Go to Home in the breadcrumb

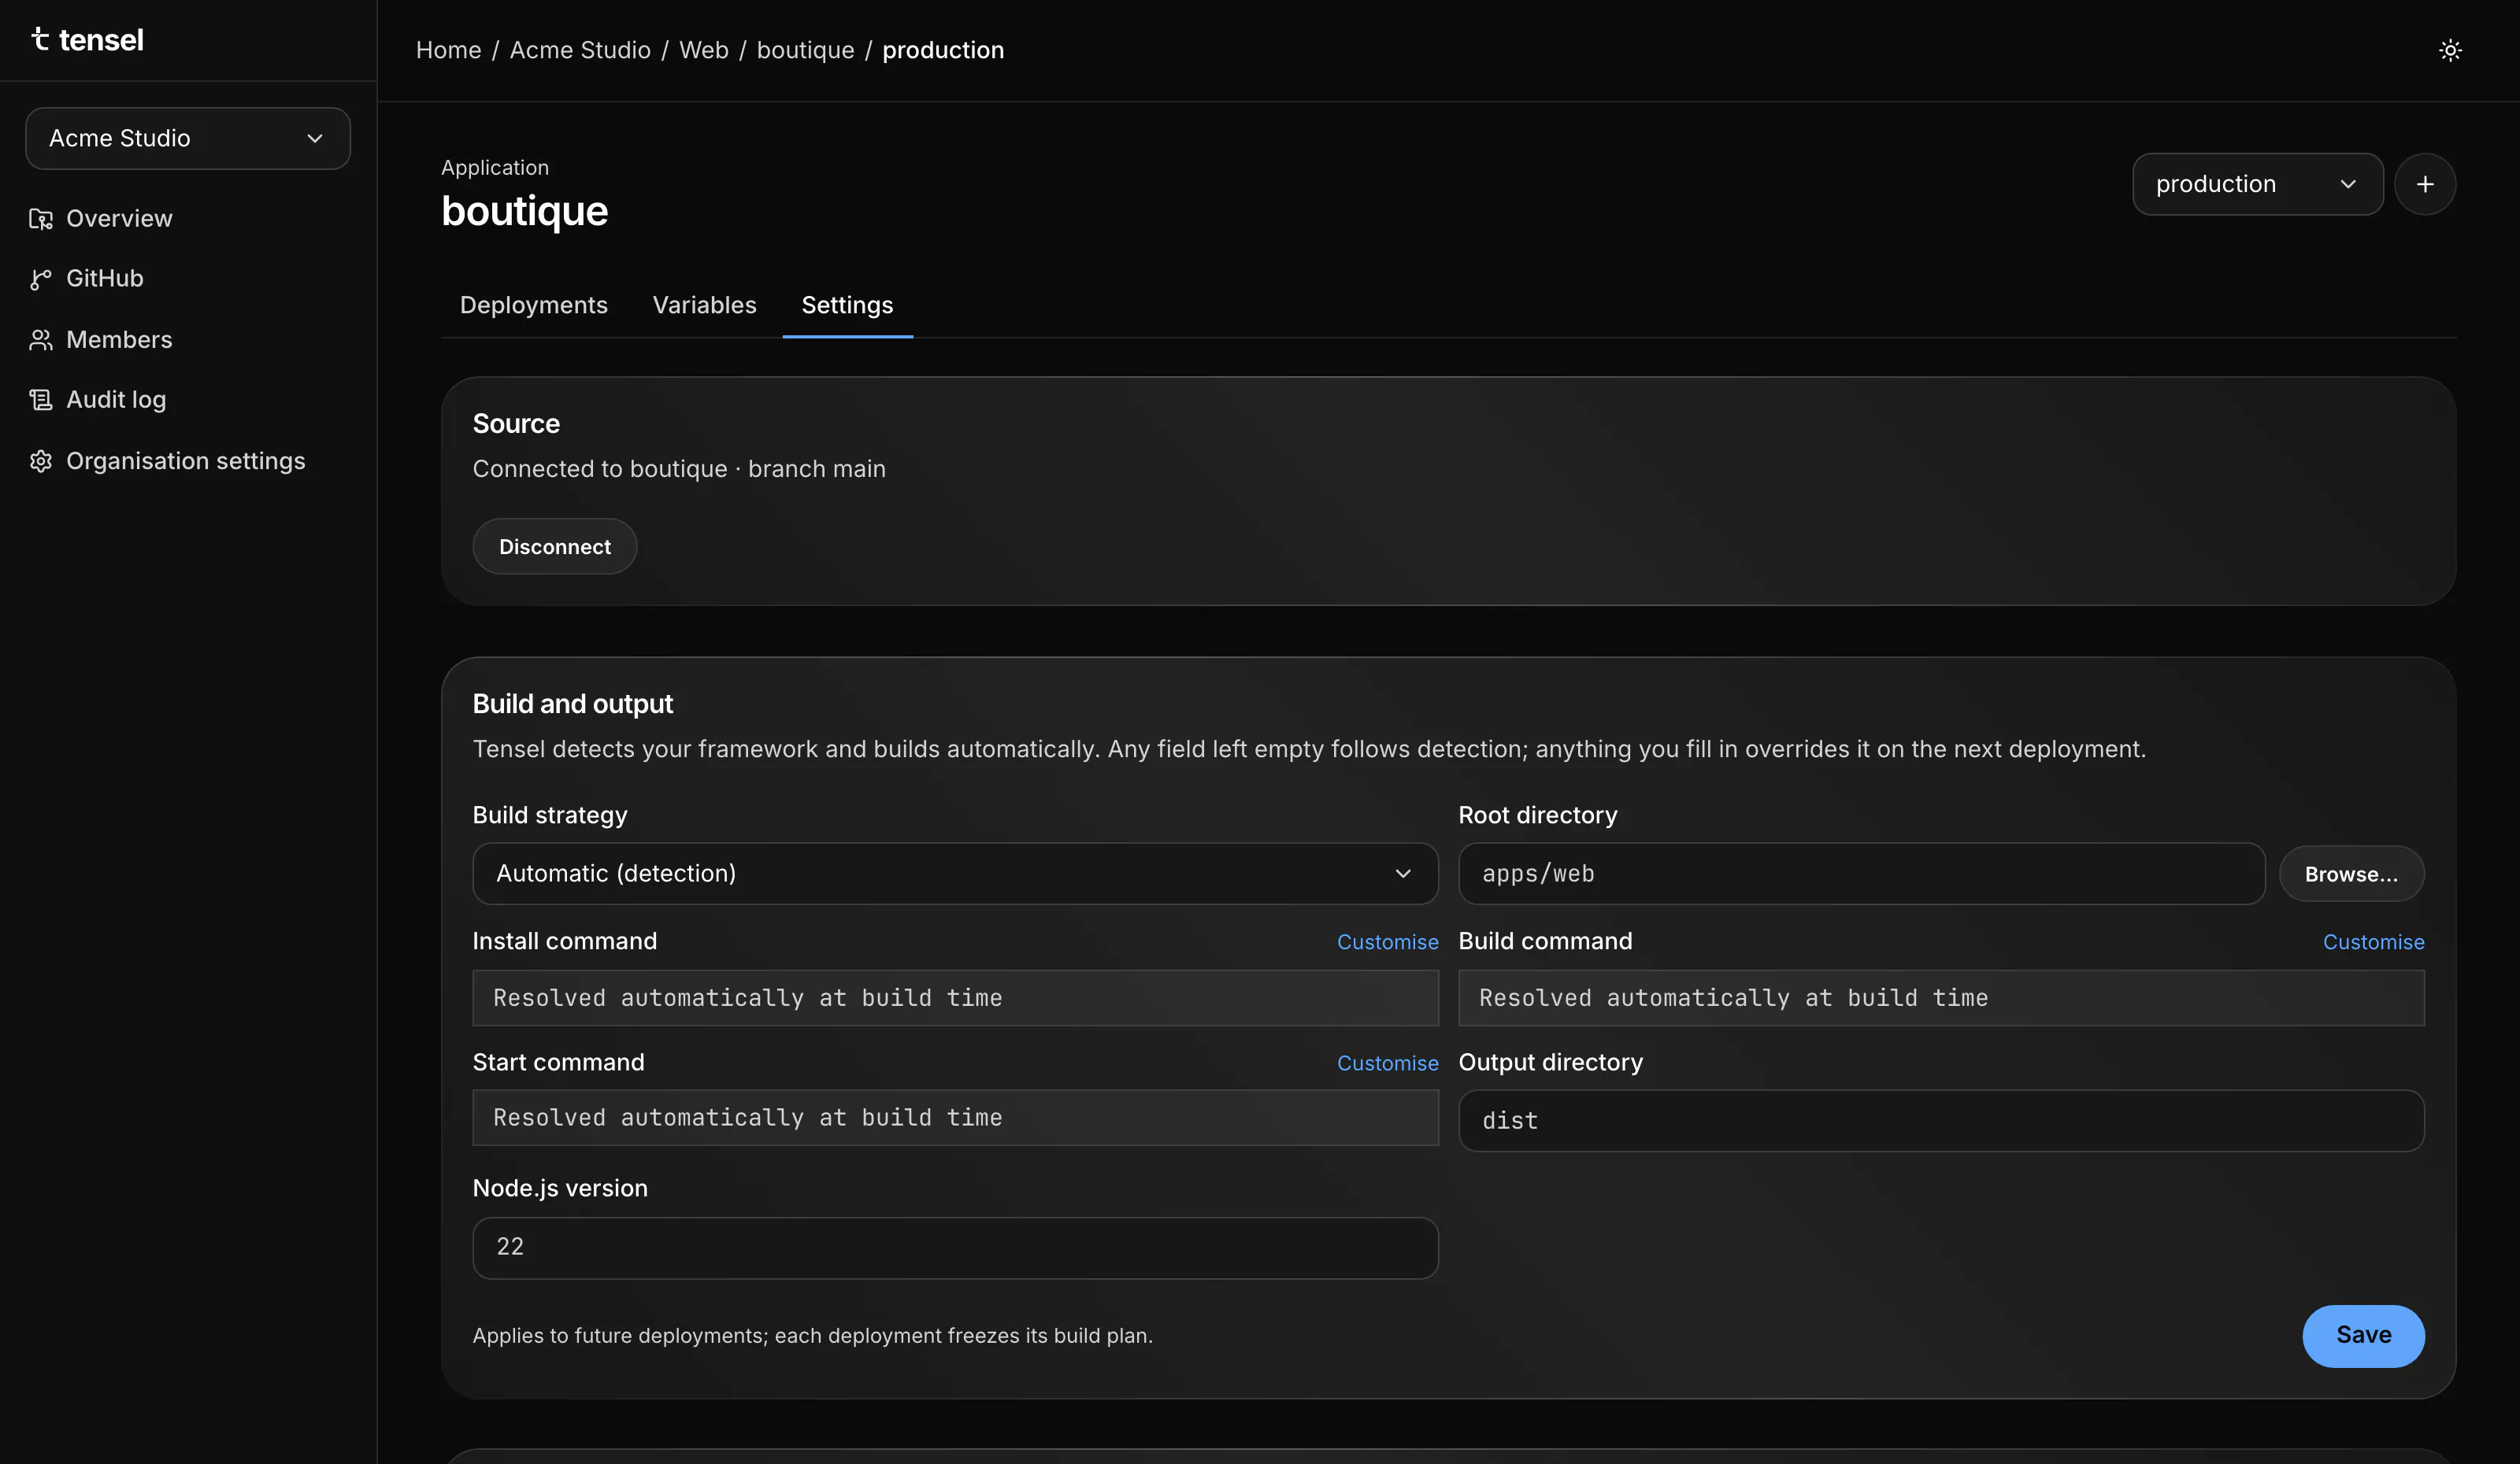pos(448,50)
